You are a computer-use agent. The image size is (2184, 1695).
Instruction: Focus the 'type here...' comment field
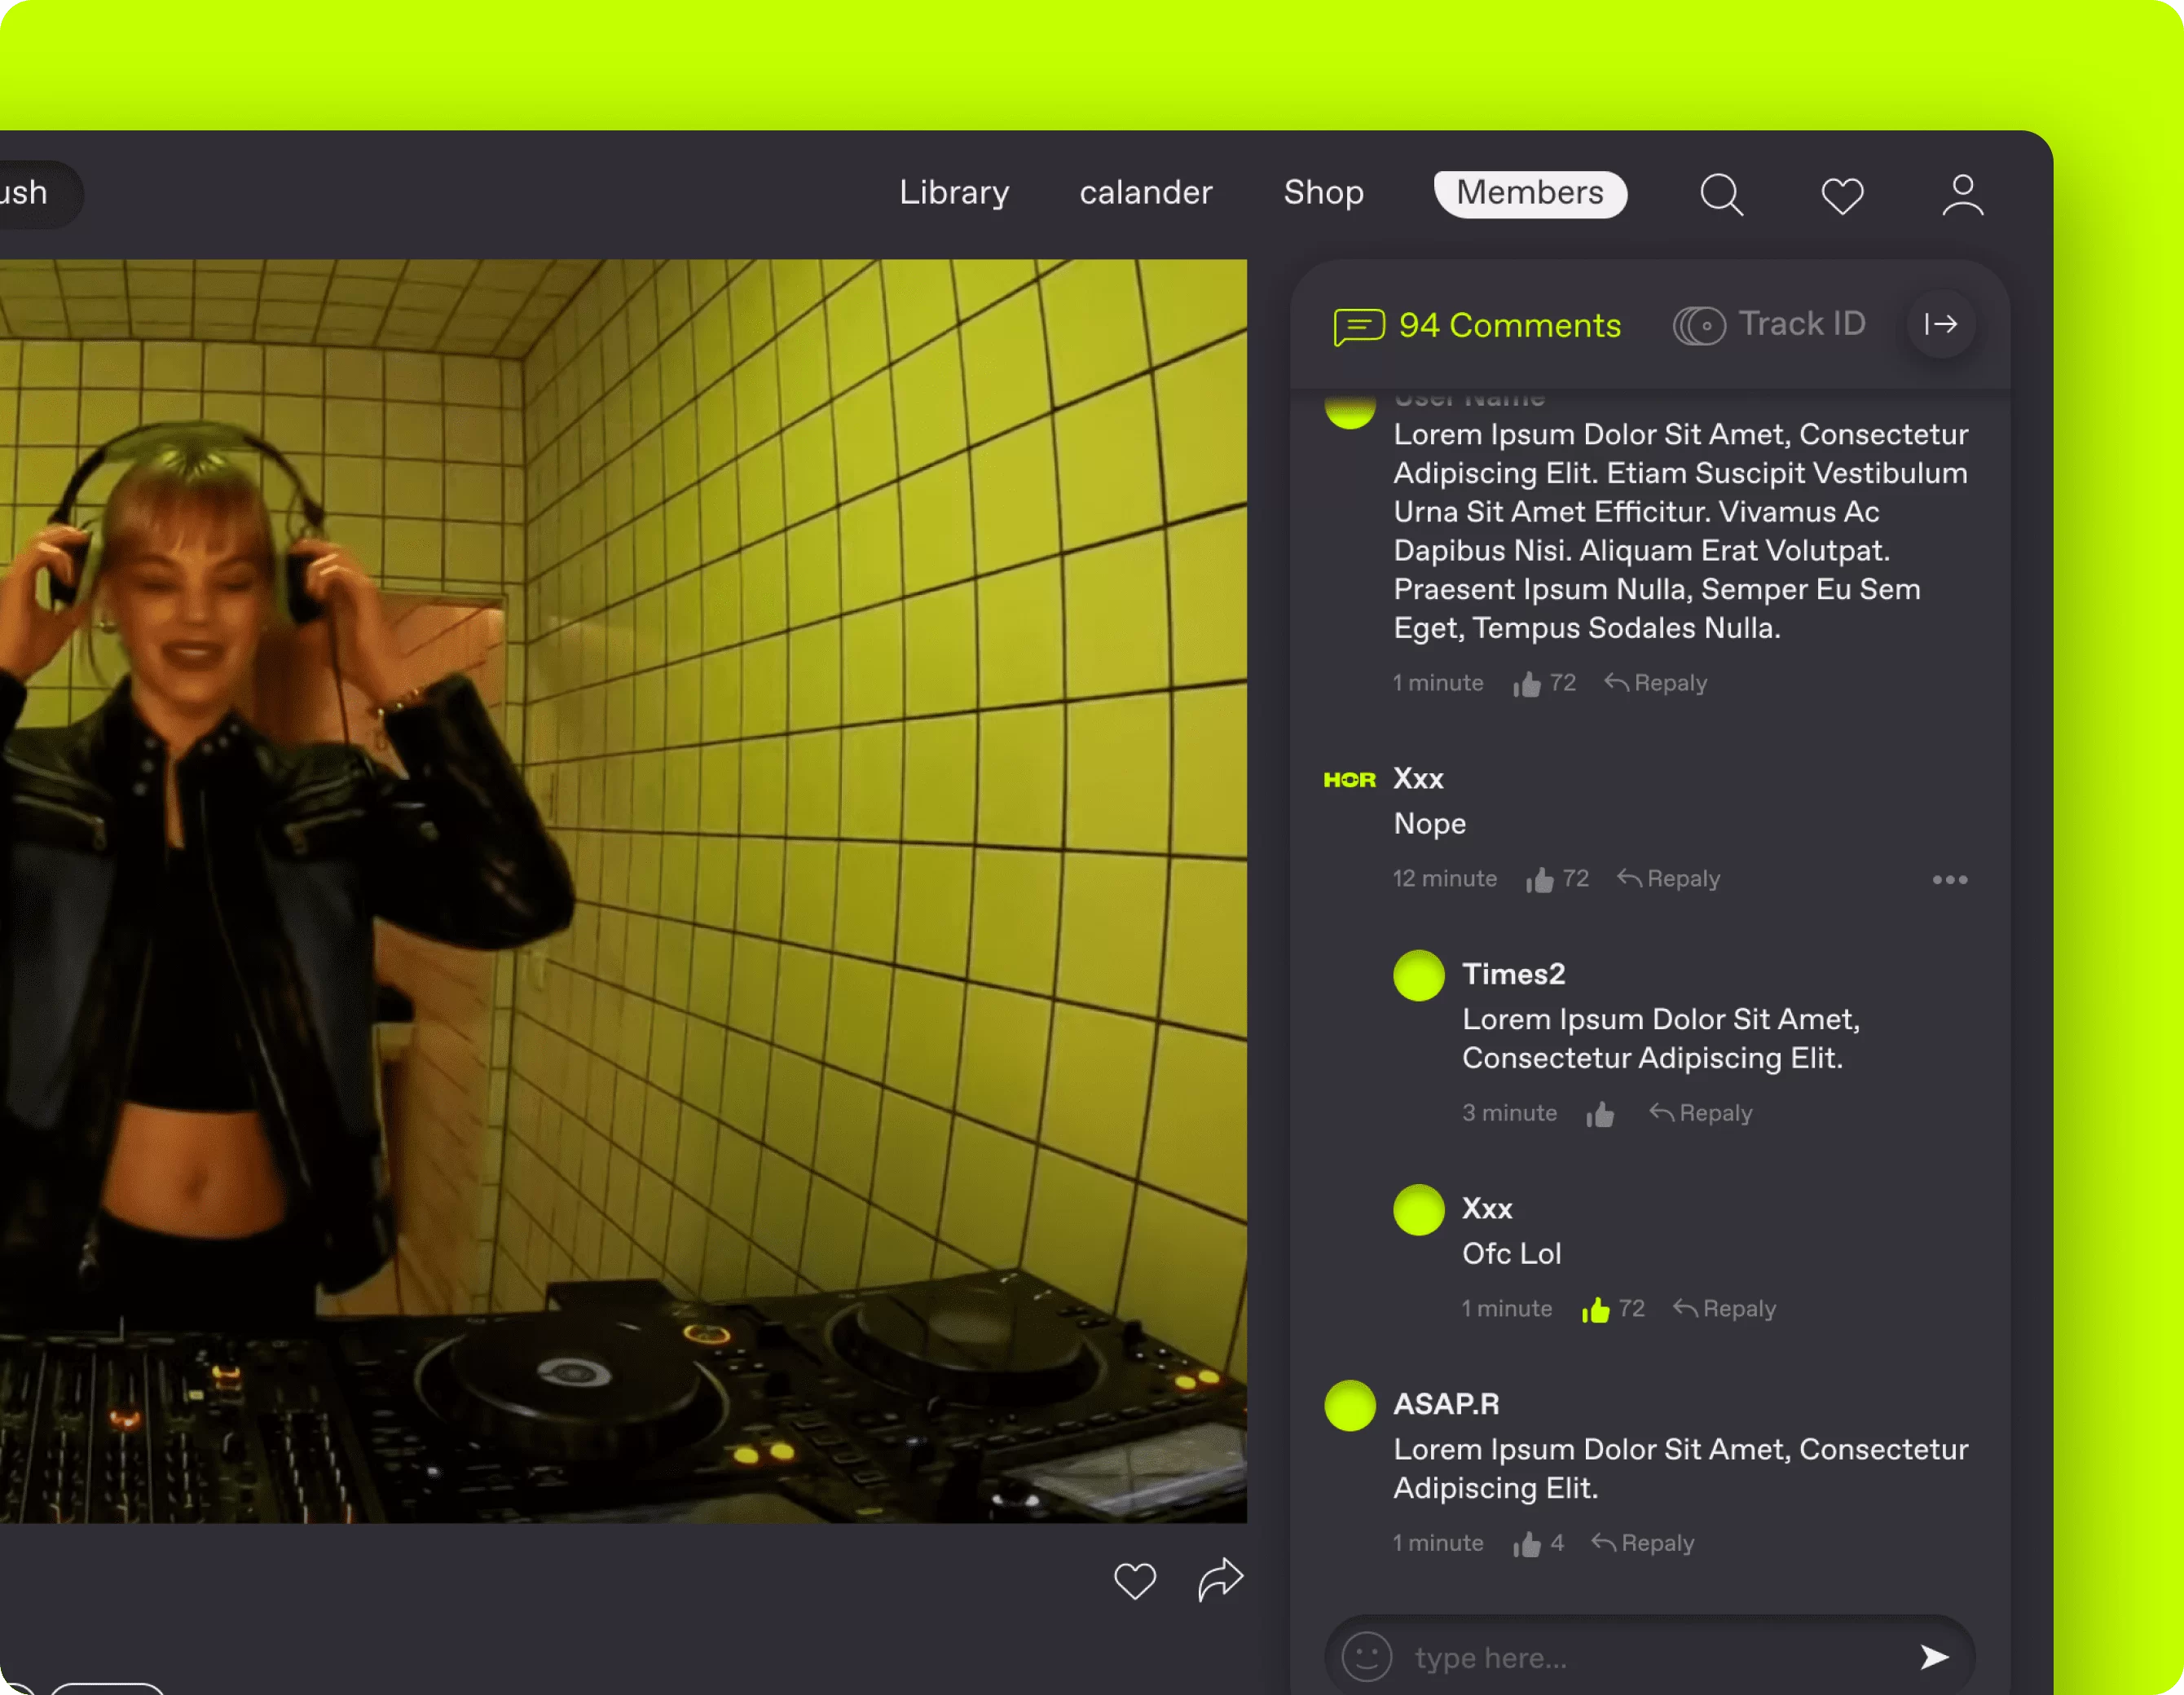[1650, 1657]
